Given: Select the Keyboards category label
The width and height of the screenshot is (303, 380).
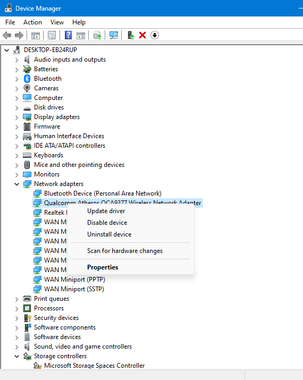Looking at the screenshot, I should pos(48,155).
